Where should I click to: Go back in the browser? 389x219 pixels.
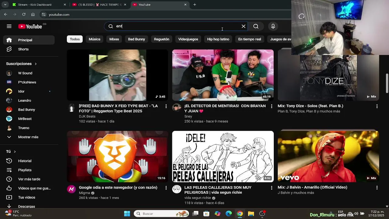pyautogui.click(x=5, y=14)
